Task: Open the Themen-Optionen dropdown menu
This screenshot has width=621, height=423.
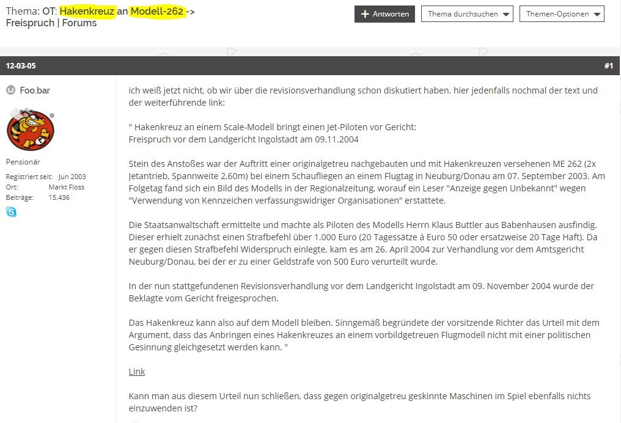Action: (561, 14)
